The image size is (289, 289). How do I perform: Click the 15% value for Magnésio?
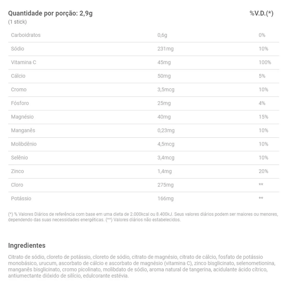coord(263,117)
